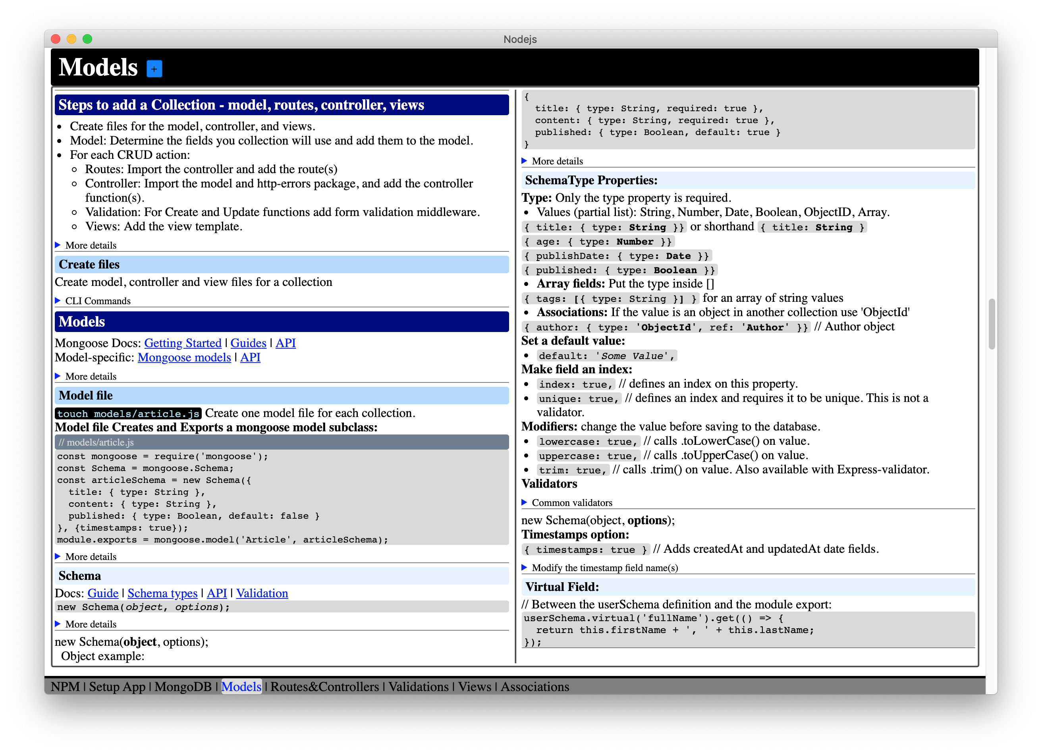Minimize the Nodejs window with yellow button
The image size is (1042, 753).
[71, 39]
